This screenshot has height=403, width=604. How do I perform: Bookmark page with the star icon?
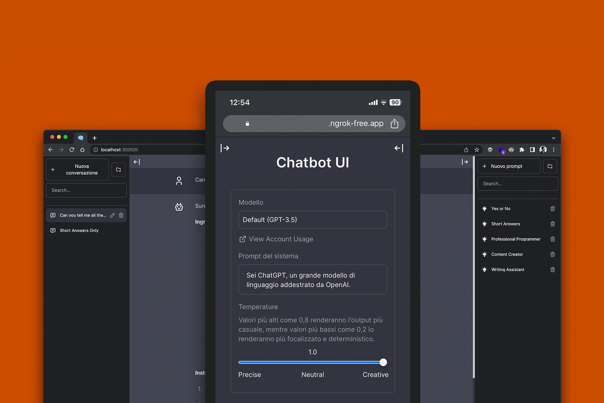pos(477,150)
